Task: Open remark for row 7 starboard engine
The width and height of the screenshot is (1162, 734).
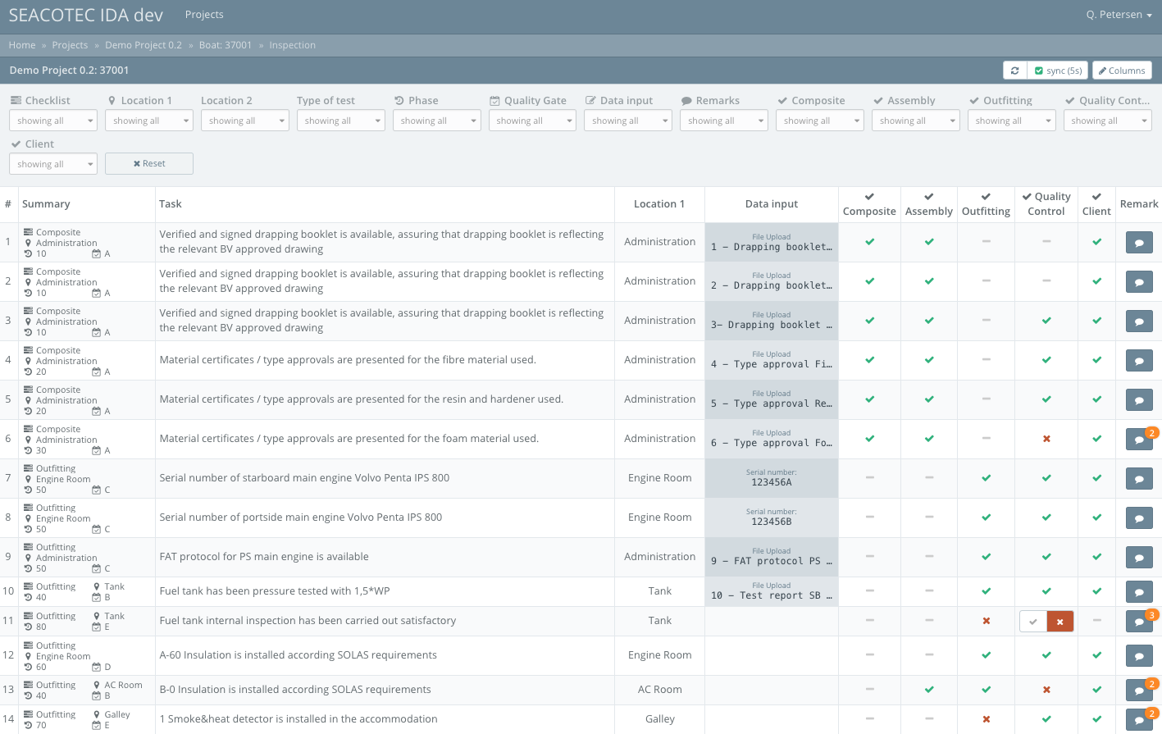Action: (x=1139, y=479)
